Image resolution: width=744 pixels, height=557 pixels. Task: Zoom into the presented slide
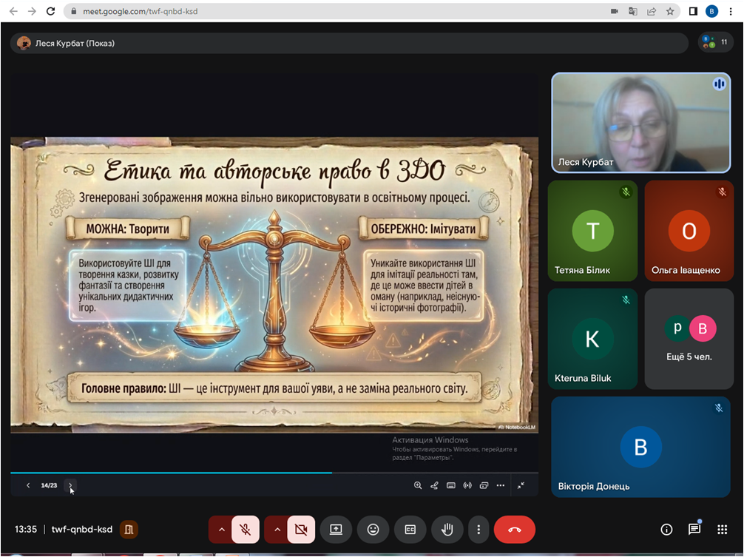pyautogui.click(x=418, y=486)
